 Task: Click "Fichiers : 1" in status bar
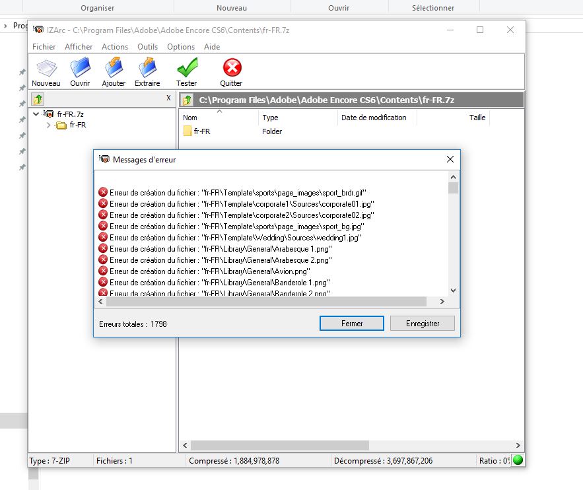click(x=114, y=461)
